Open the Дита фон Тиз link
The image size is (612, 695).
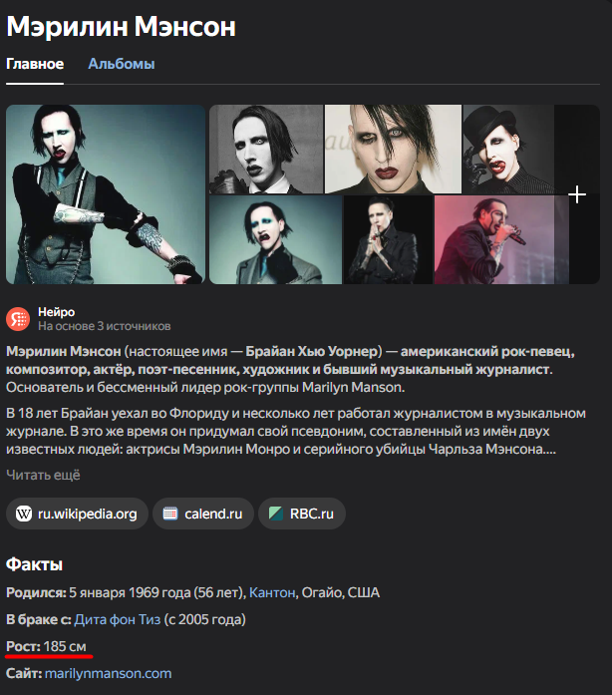tap(118, 619)
